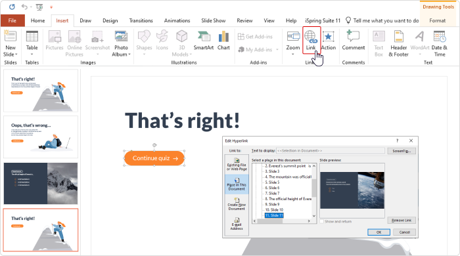Open the Review tab
The width and height of the screenshot is (460, 256).
[244, 20]
